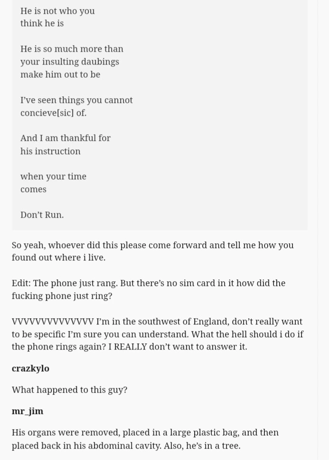Click the "found out where i live." line

tap(58, 258)
